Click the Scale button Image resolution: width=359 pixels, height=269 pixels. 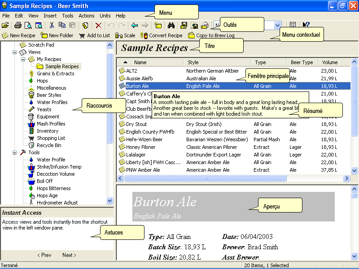coord(125,35)
